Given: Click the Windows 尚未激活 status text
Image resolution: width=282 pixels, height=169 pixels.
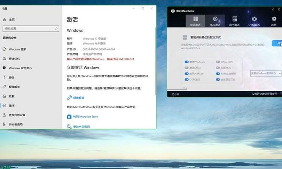Looking at the screenshot, I should click(94, 44).
